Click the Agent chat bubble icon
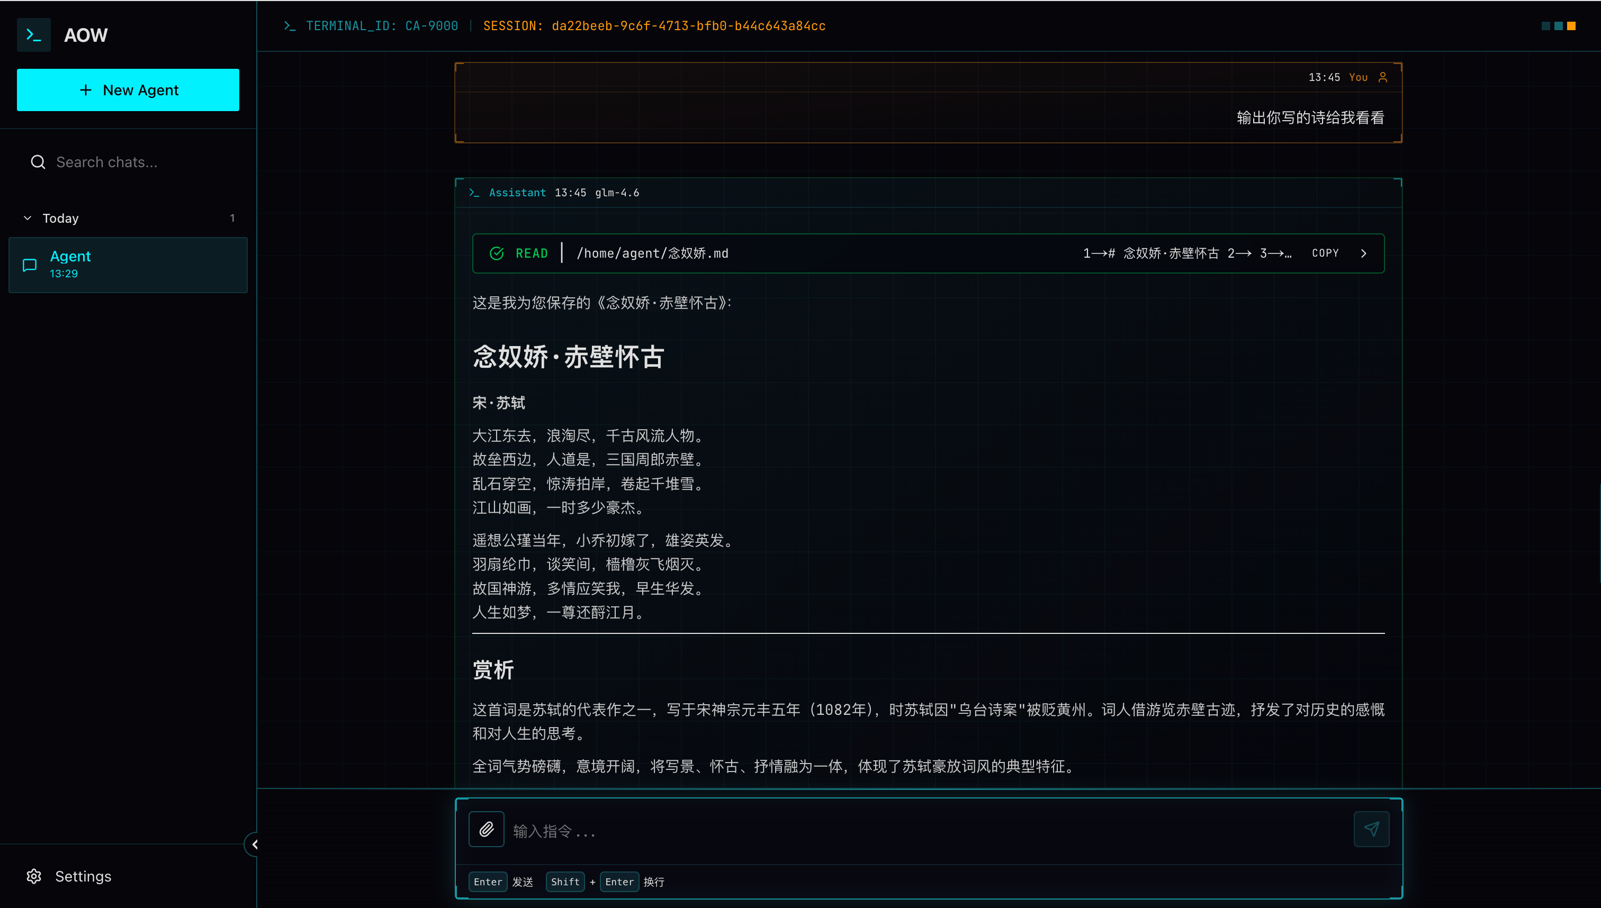Viewport: 1601px width, 908px height. pyautogui.click(x=29, y=265)
